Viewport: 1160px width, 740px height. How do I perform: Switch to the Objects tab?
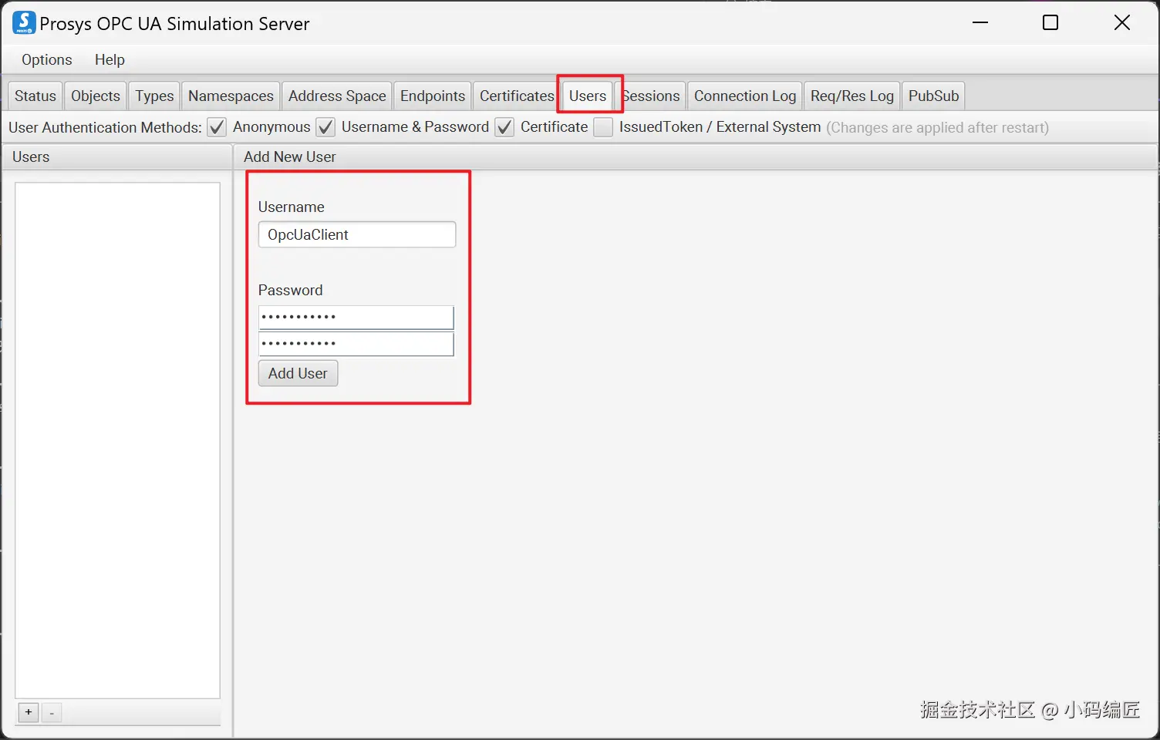[x=96, y=96]
